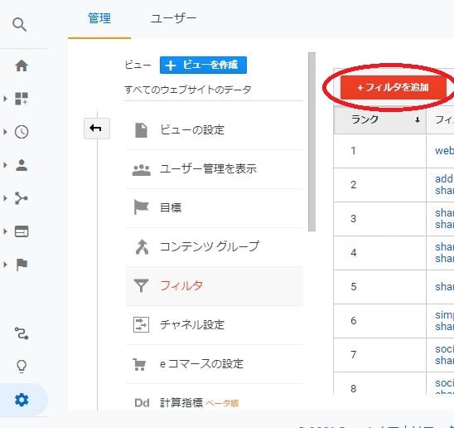Open 目標 menu item
454x428 pixels.
click(215, 208)
